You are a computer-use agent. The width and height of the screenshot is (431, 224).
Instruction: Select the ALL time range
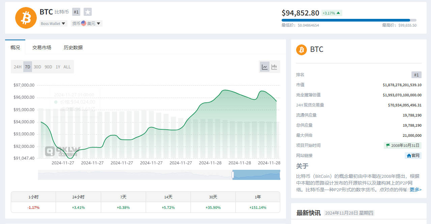point(67,67)
